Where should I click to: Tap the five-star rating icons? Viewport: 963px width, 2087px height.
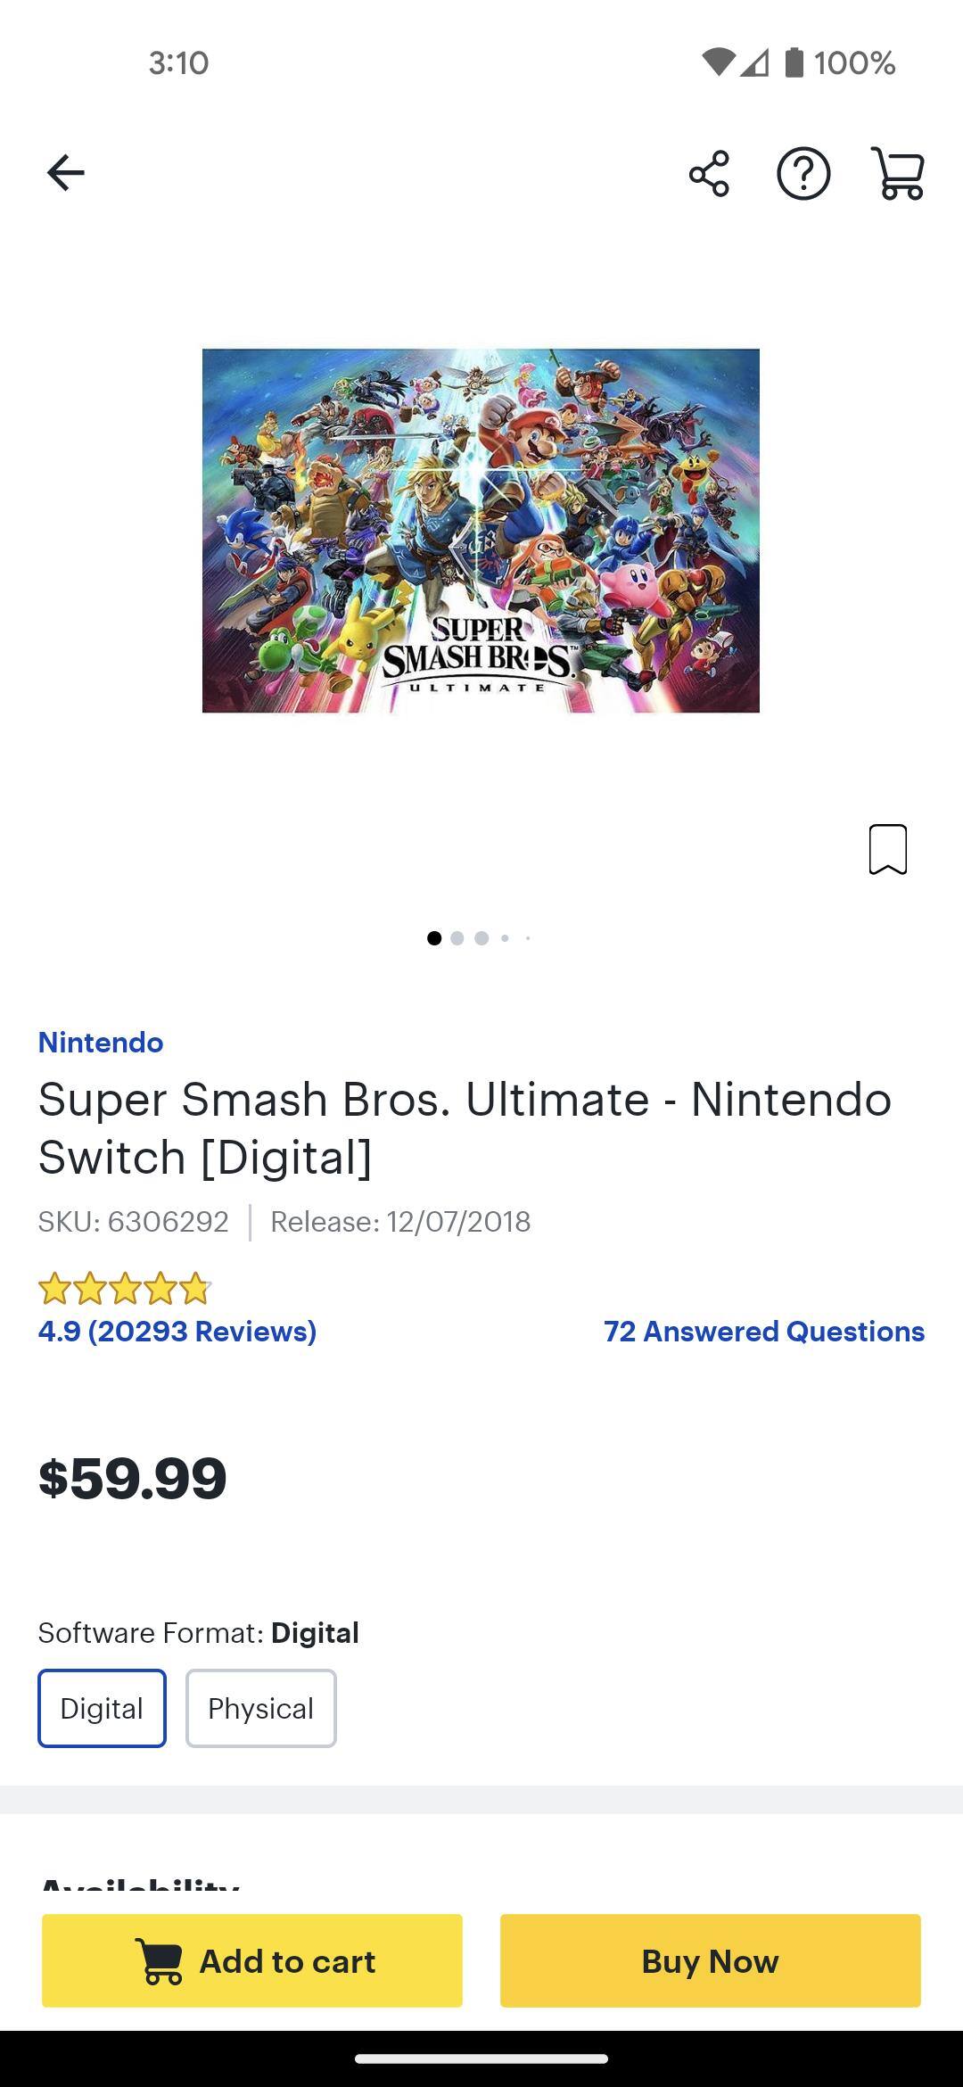click(125, 1289)
